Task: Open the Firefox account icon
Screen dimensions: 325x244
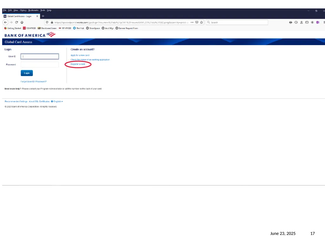Action: [x=312, y=23]
